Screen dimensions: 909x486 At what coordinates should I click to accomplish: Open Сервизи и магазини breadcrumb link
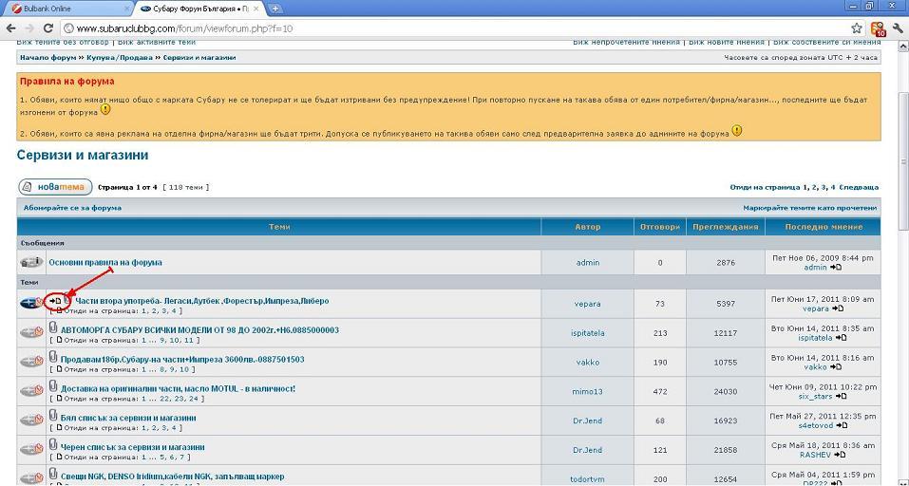[199, 58]
